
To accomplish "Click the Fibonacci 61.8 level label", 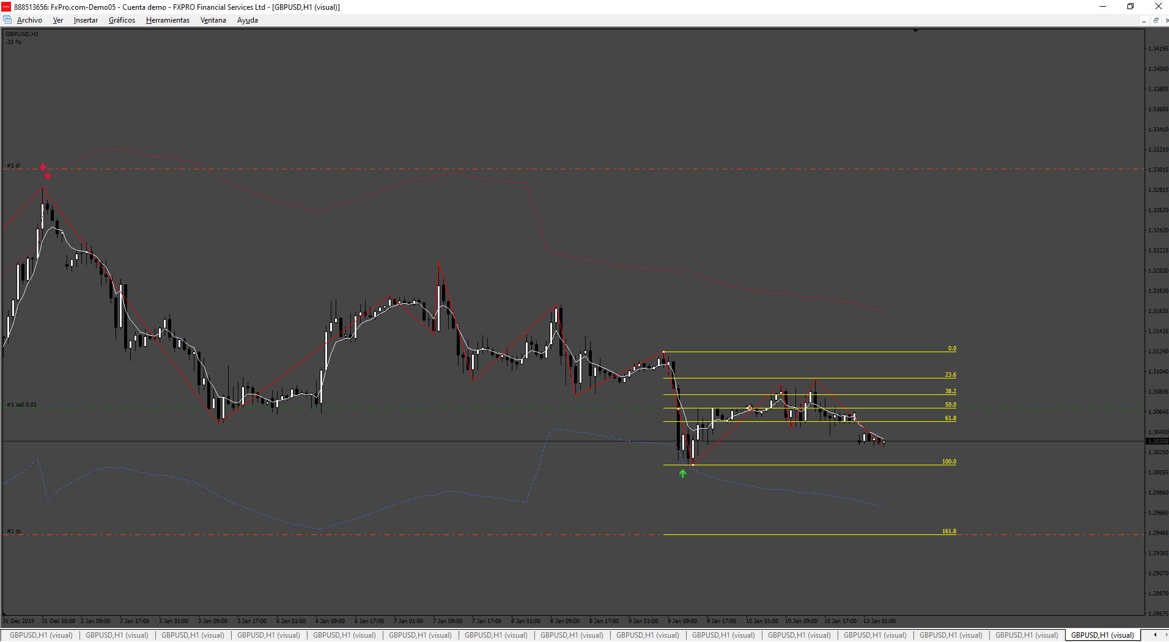I will click(x=950, y=418).
